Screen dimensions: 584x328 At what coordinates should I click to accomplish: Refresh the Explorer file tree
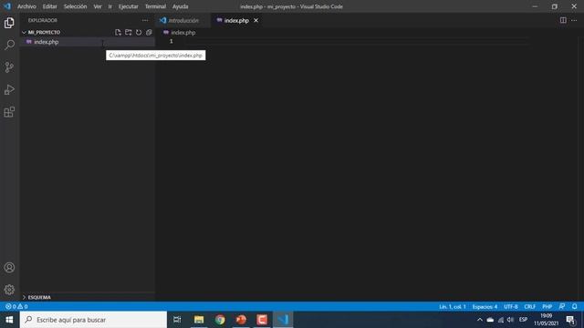point(139,33)
